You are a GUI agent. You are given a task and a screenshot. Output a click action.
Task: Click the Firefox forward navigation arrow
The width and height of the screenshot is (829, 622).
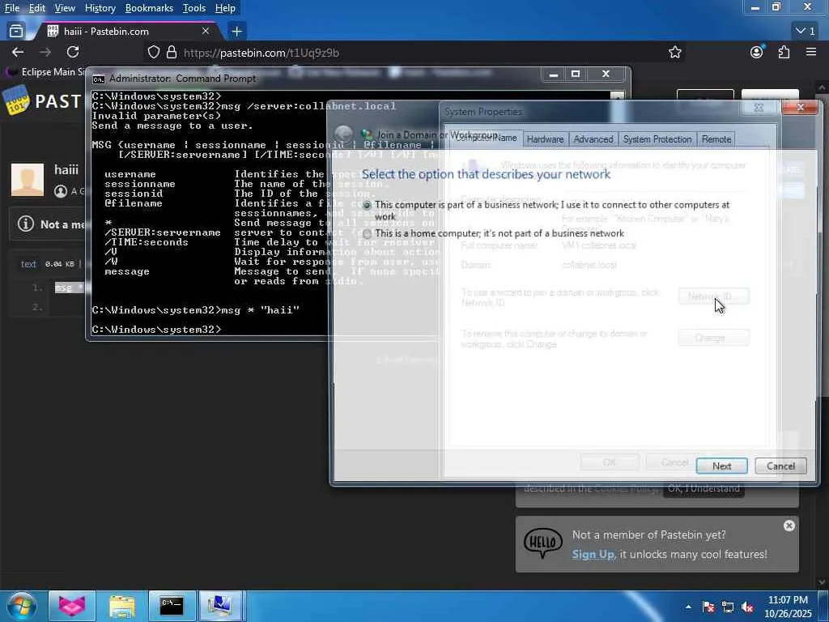coord(45,52)
